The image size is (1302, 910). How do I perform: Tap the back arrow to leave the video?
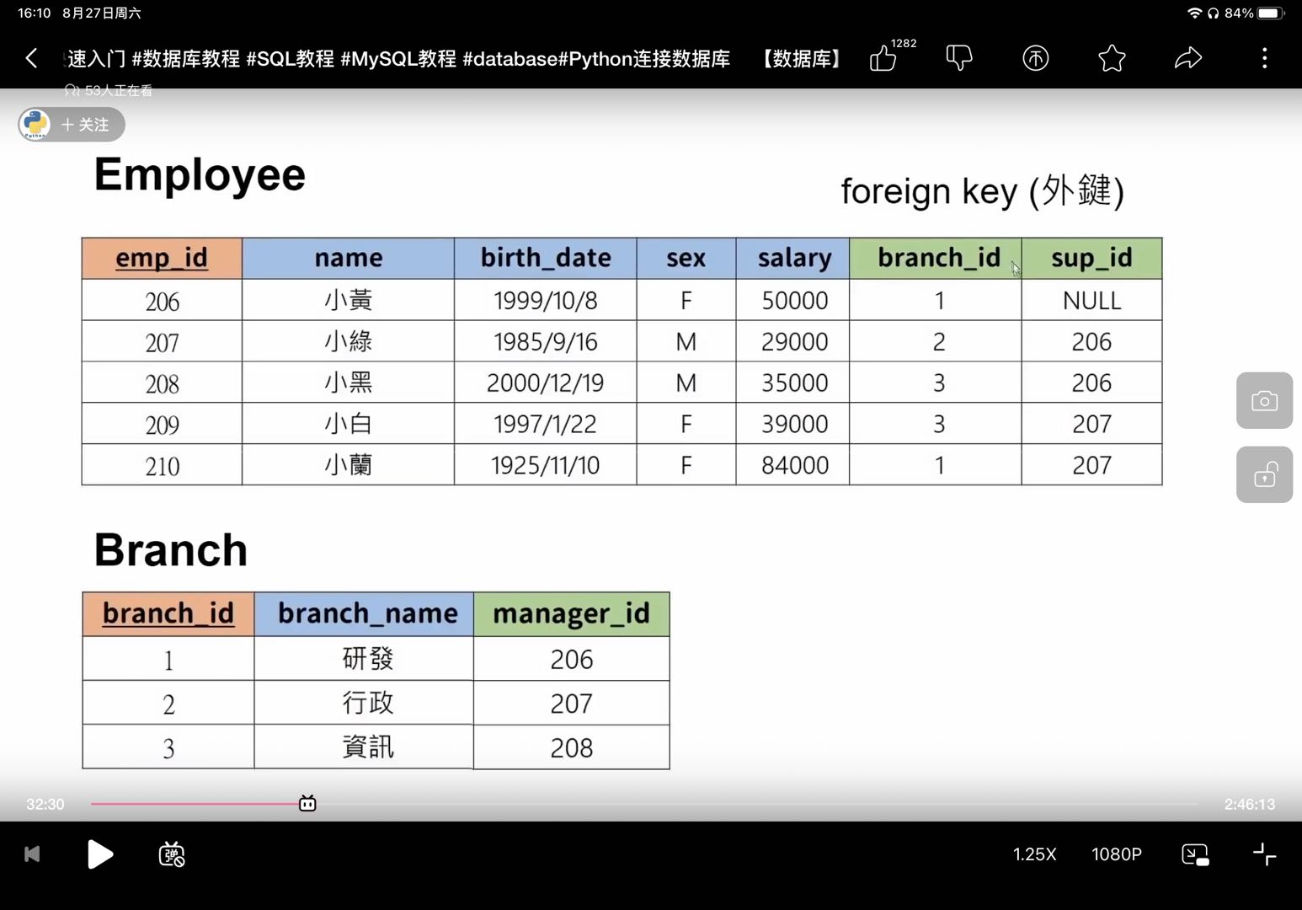[31, 58]
